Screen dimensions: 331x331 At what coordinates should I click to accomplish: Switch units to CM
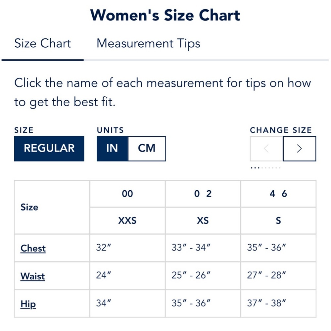tap(147, 148)
